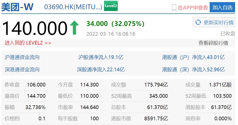
Task: Add stock via 加入自选 button
Action: (x=222, y=7)
